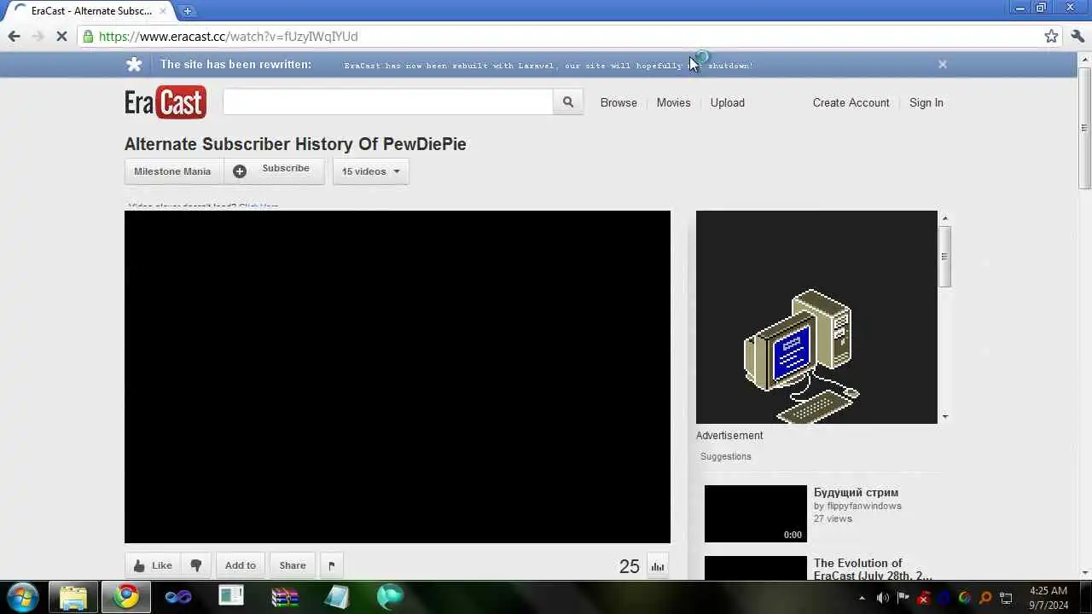Click the Add to button
This screenshot has width=1092, height=614.
tap(240, 565)
